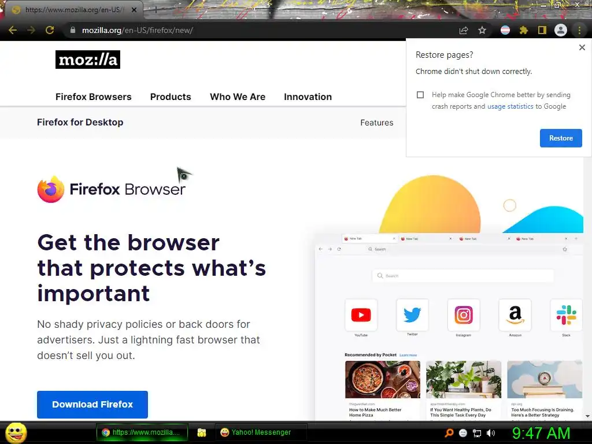Click the browser forward arrow
Viewport: 592px width, 444px height.
coord(31,30)
